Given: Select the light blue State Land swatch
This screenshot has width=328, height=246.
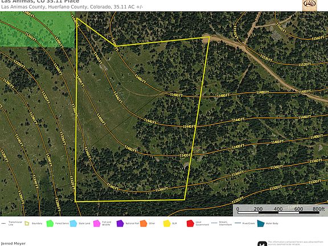Looking at the screenshot, I should pos(73,223).
